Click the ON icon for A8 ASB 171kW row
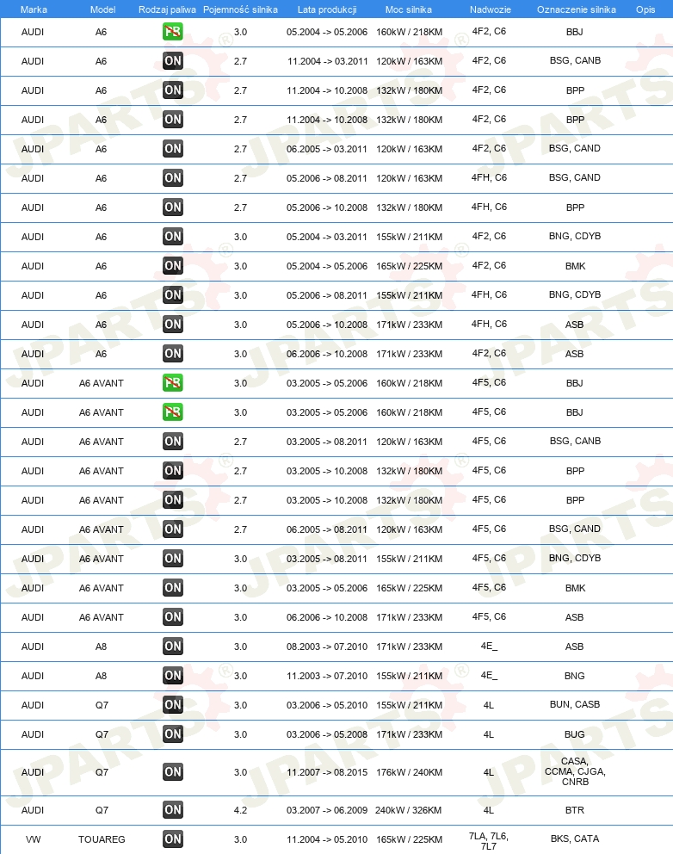Image resolution: width=673 pixels, height=854 pixels. [x=173, y=647]
